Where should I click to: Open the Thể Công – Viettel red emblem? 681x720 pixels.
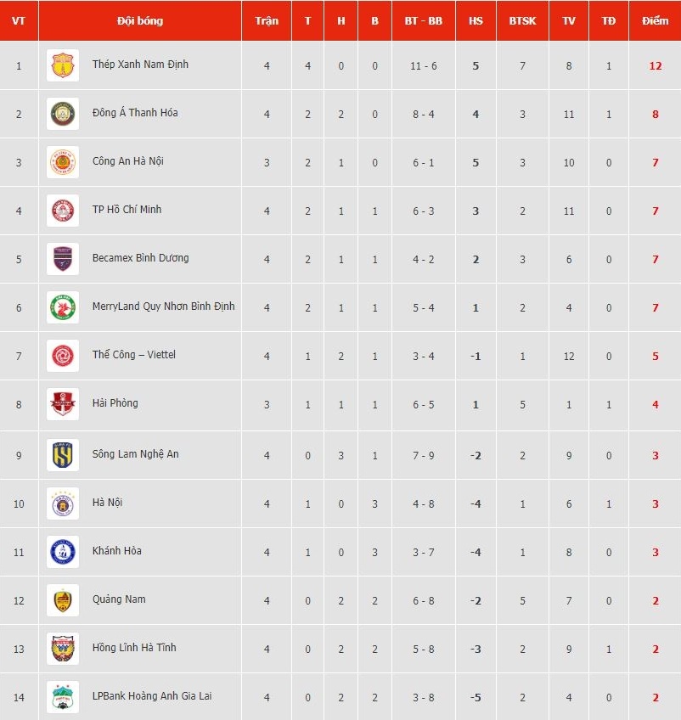[x=63, y=356]
